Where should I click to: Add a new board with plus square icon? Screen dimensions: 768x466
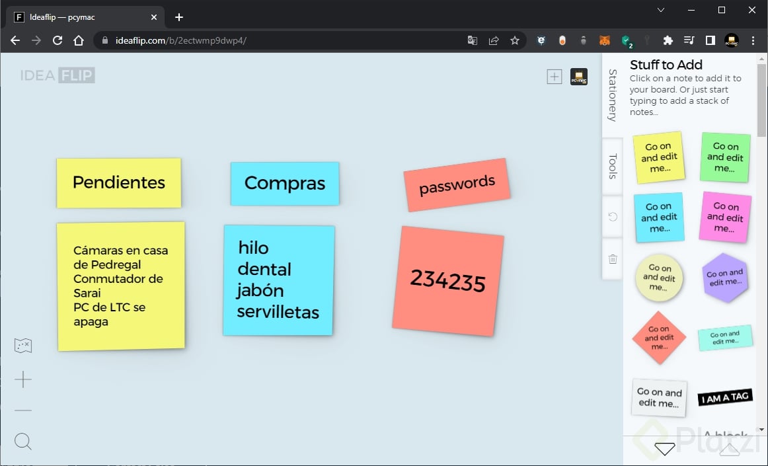(x=554, y=77)
